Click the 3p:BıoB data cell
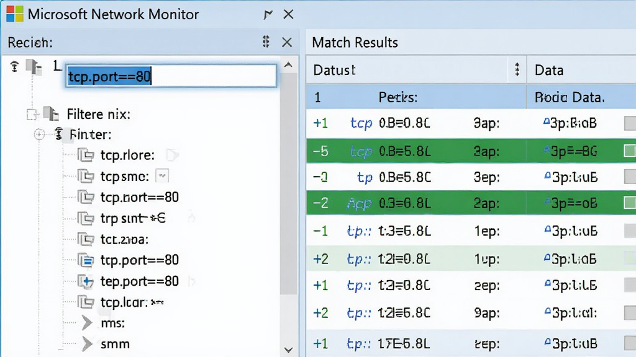The width and height of the screenshot is (636, 357). pos(570,123)
